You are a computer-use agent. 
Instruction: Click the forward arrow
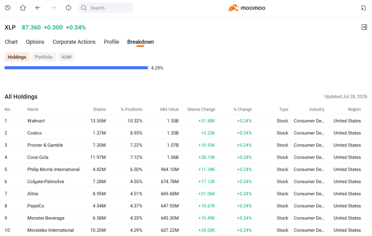coord(54,8)
